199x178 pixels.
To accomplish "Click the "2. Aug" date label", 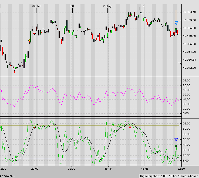I will (x=107, y=6).
